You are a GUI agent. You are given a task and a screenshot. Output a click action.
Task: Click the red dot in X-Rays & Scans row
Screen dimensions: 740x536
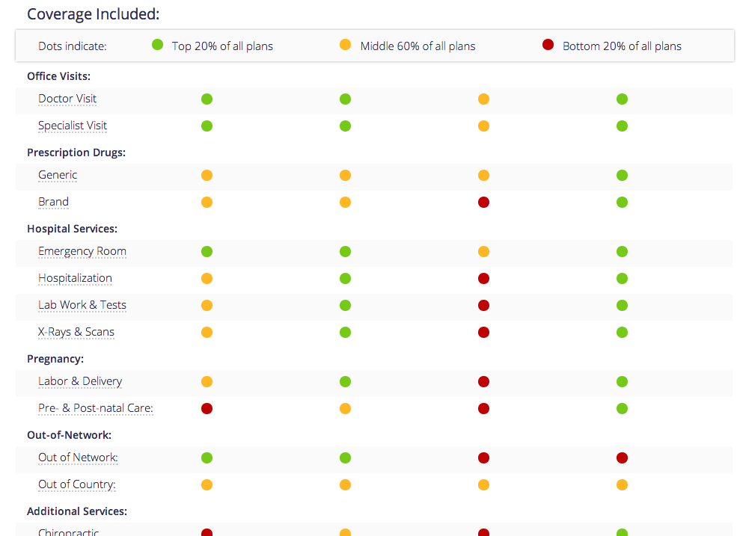483,332
